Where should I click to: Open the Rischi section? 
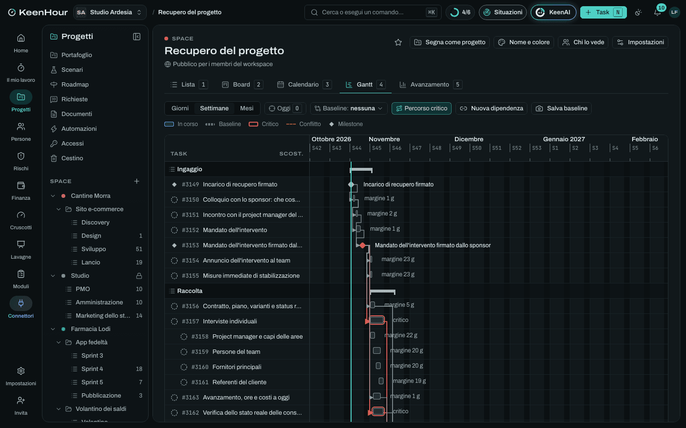point(21,161)
